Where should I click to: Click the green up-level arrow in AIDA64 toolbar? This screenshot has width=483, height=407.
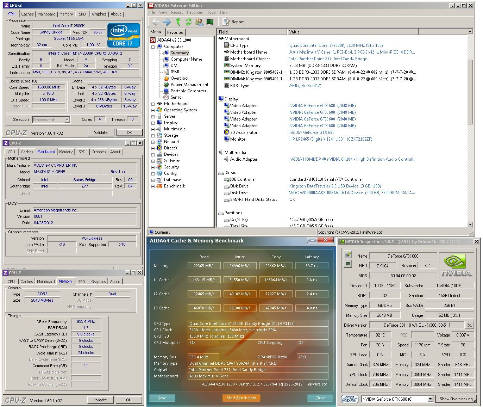(178, 22)
